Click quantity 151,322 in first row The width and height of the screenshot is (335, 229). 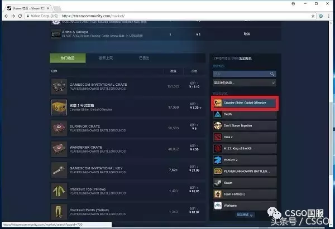pos(173,86)
